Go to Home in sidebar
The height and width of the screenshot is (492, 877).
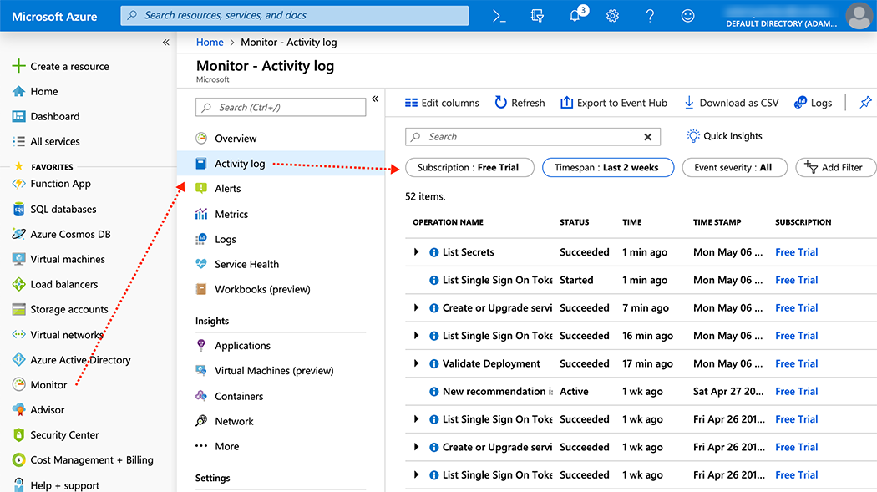[x=35, y=91]
